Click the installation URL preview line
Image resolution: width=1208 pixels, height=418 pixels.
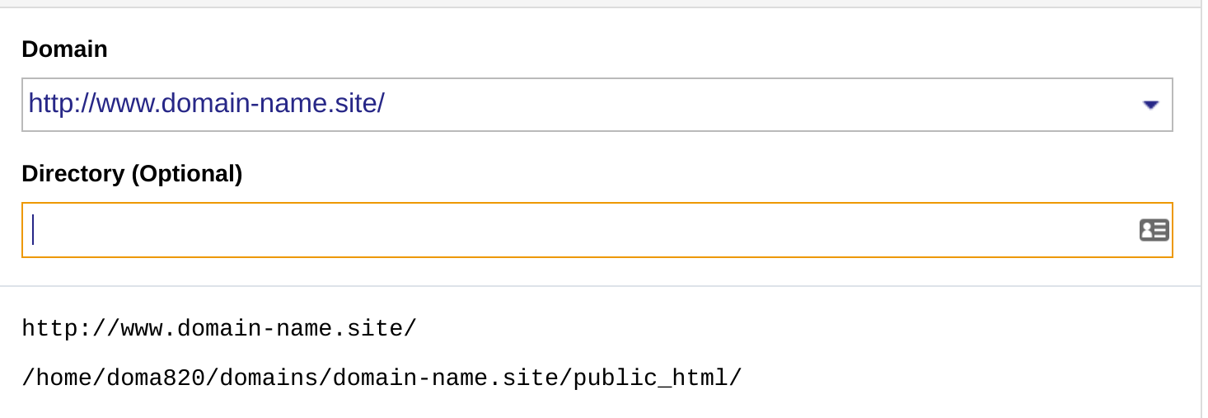(219, 329)
